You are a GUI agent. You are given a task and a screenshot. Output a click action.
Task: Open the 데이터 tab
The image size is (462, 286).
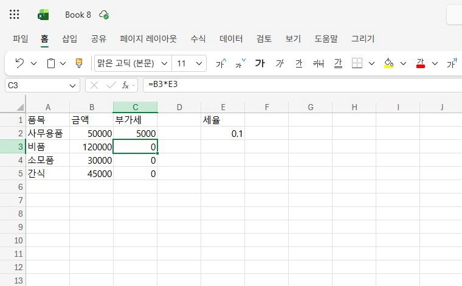tap(231, 38)
